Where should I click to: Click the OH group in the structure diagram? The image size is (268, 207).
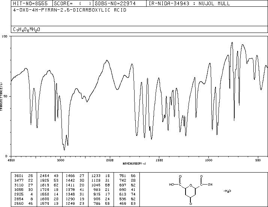coord(210,185)
